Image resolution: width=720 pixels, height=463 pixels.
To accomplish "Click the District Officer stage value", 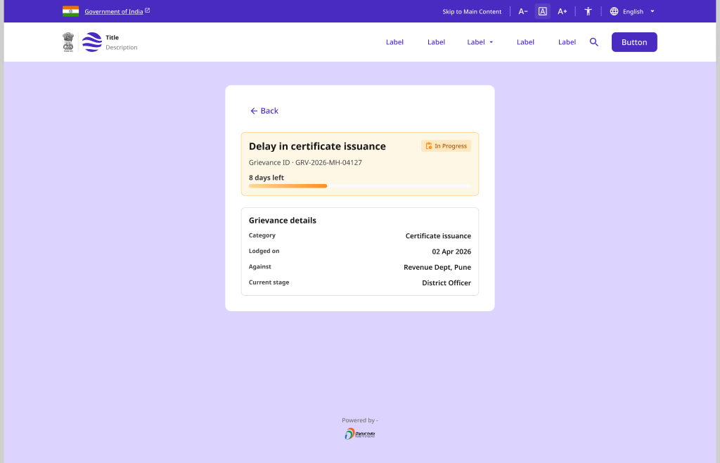I will 446,282.
